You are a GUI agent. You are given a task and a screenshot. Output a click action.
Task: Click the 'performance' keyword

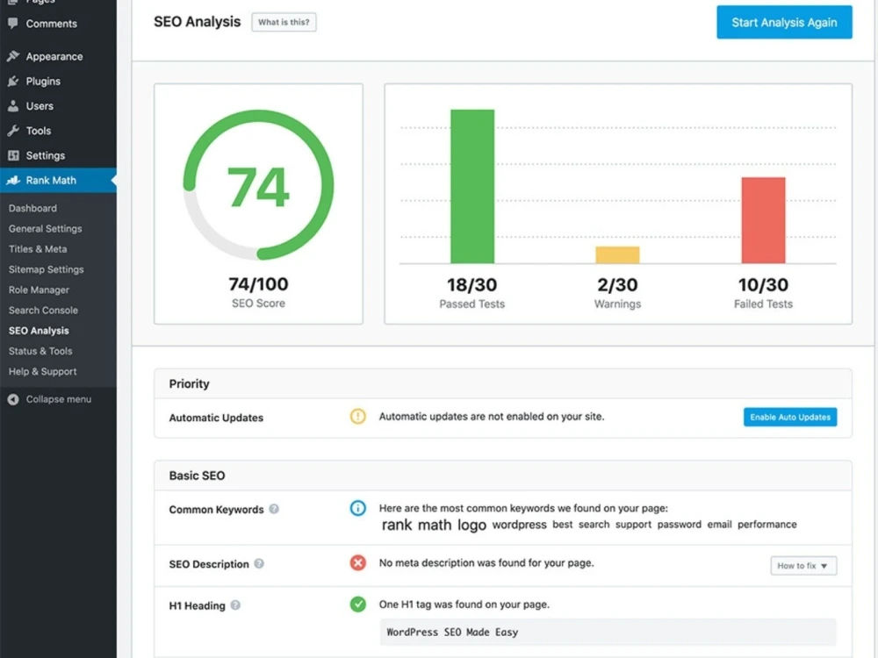[766, 525]
